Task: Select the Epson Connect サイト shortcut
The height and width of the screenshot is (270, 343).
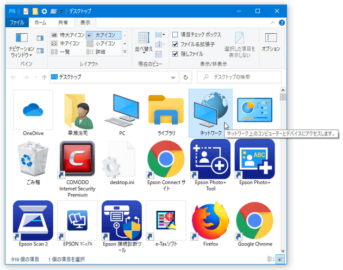Action: point(166,166)
